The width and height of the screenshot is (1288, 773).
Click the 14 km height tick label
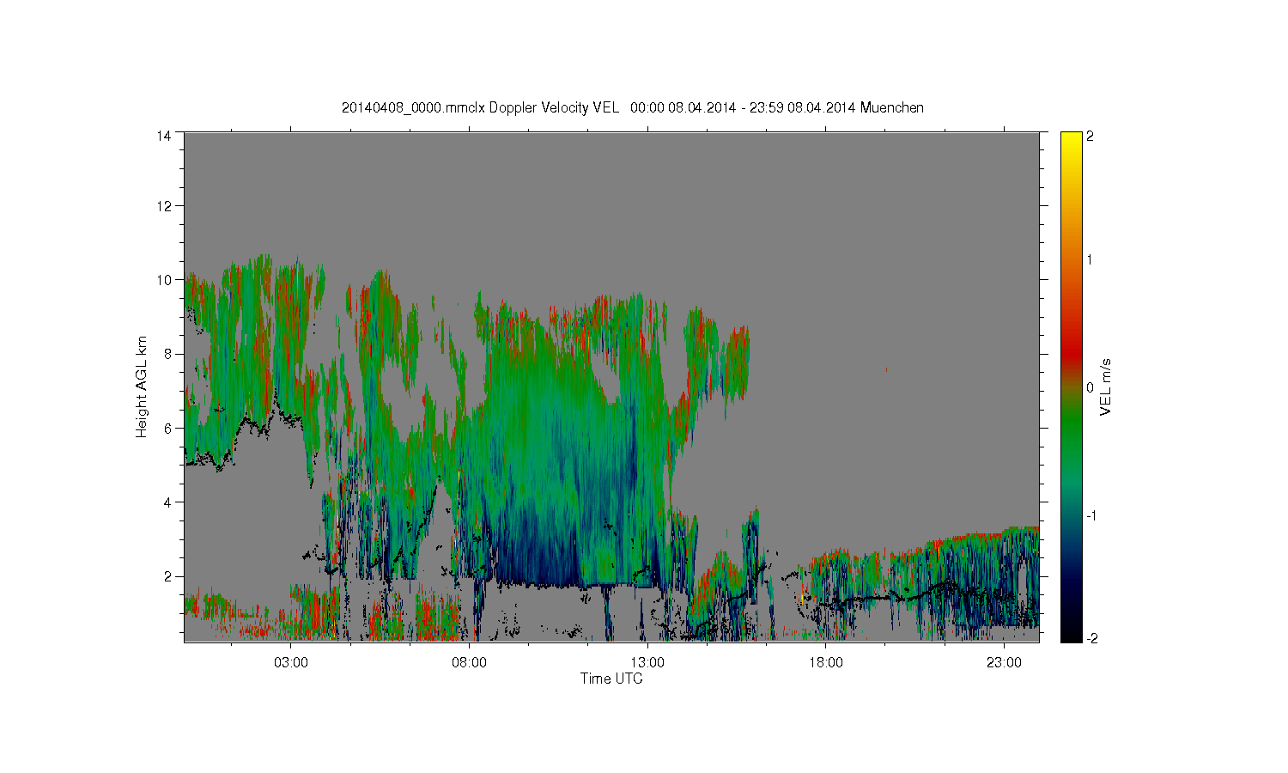tap(164, 135)
